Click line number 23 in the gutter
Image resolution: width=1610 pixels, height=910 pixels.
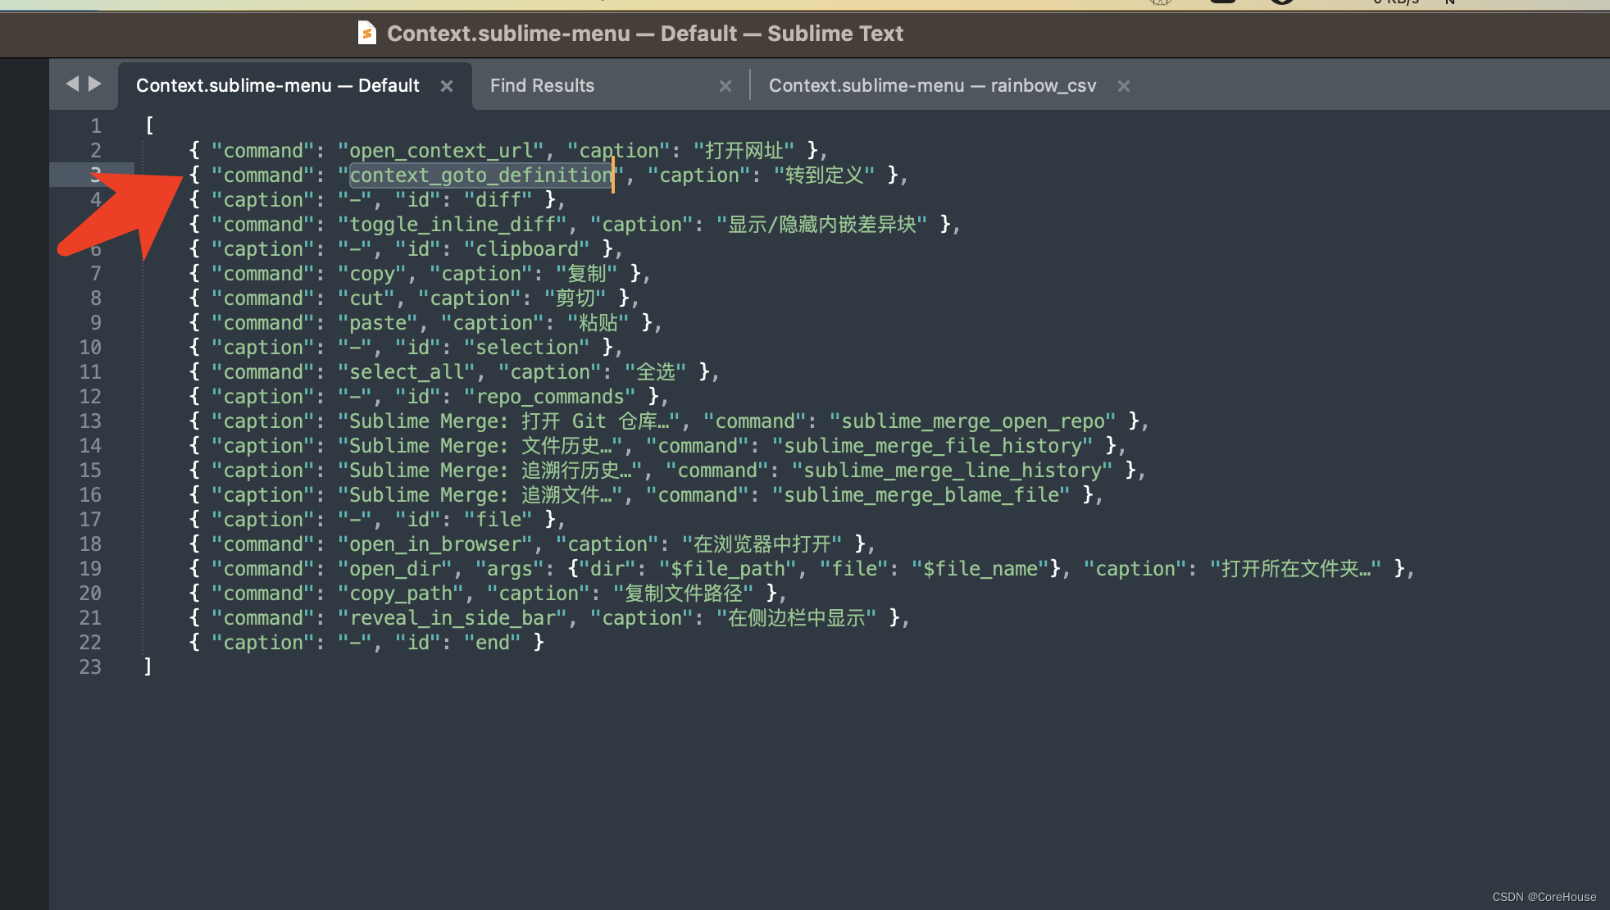point(90,667)
